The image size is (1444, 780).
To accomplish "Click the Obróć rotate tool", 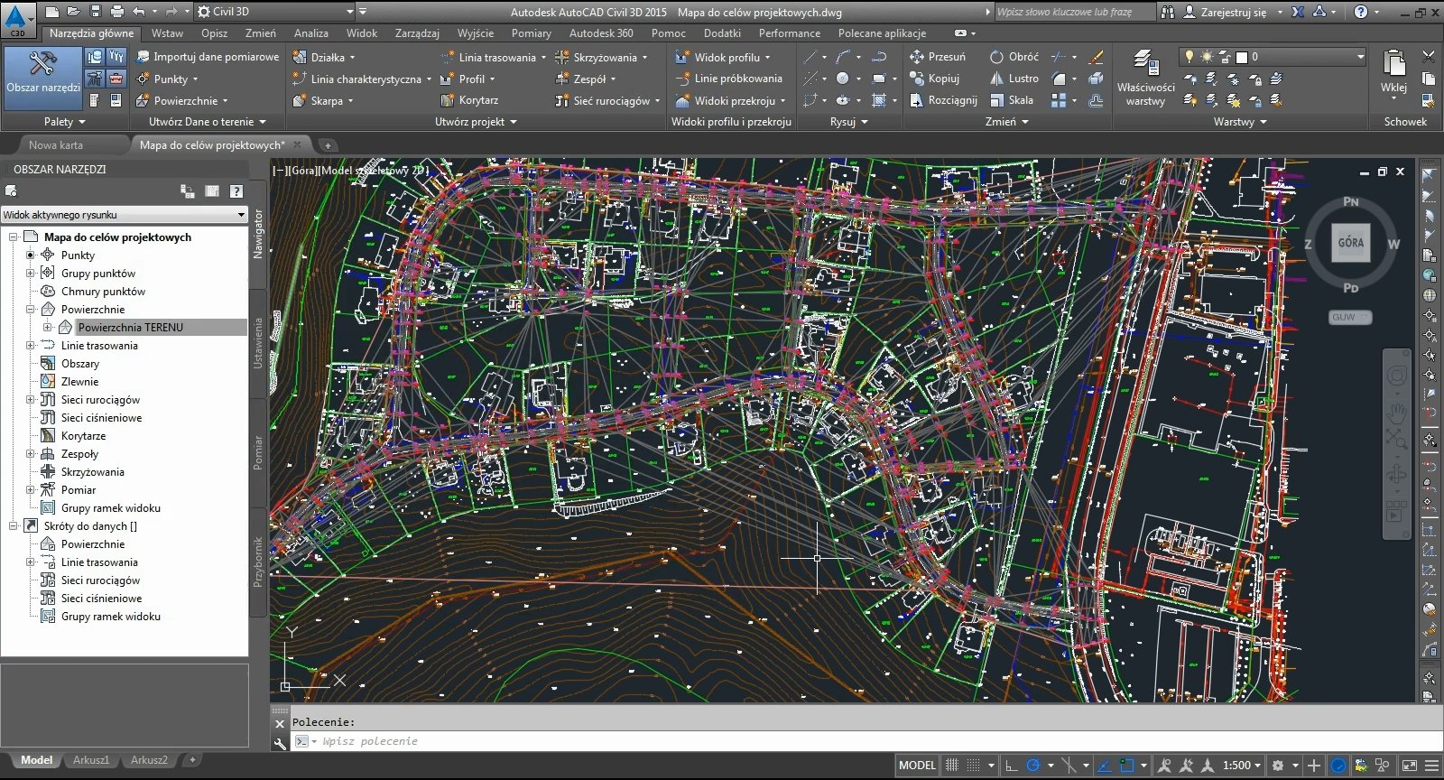I will (1014, 57).
